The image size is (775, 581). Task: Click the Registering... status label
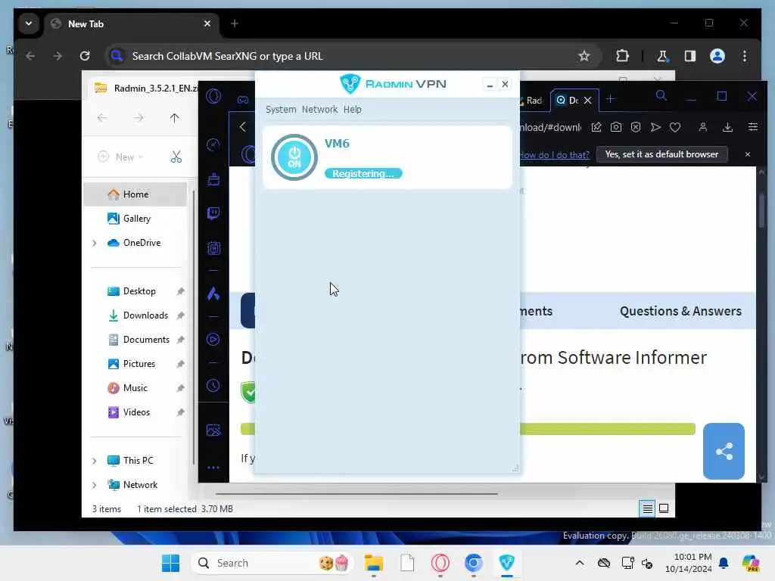[363, 173]
